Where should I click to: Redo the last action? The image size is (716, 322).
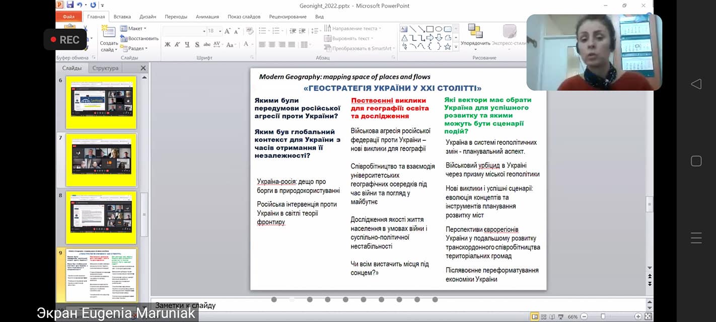93,5
